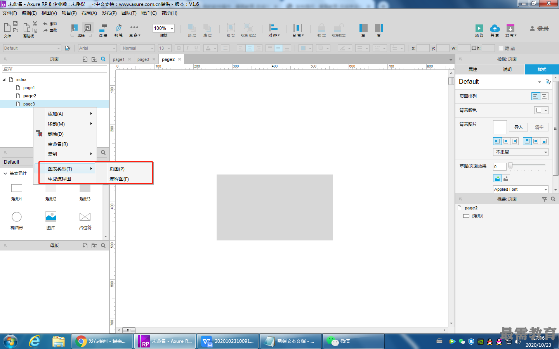The width and height of the screenshot is (559, 349).
Task: Click 生成流程图 in context menu
Action: 59,179
